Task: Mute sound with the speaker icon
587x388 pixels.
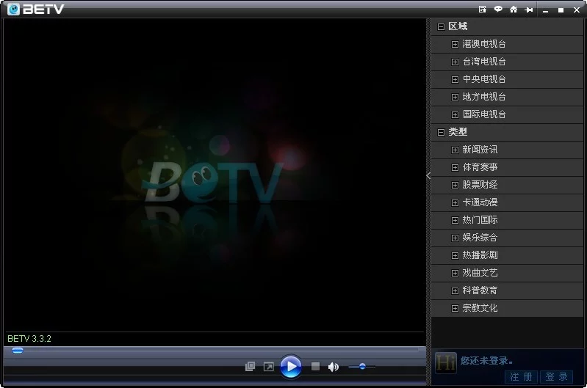Action: [x=334, y=367]
